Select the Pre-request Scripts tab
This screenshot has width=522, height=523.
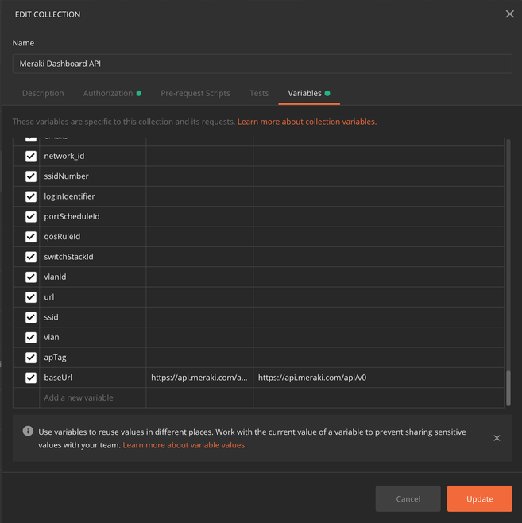[x=195, y=93]
